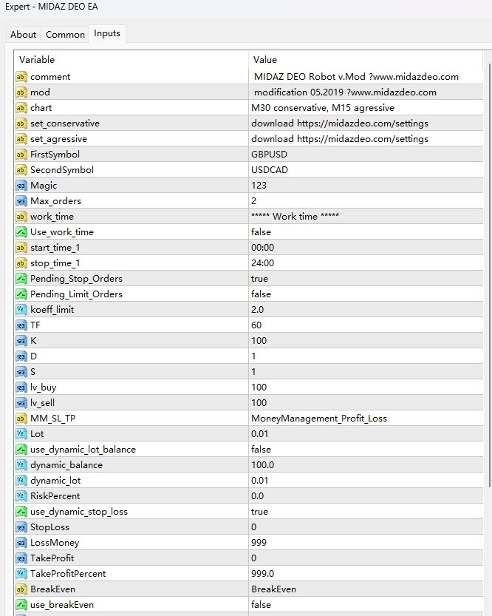The height and width of the screenshot is (616, 492).
Task: Click the double-type icon next to koeff_limit
Action: (21, 310)
